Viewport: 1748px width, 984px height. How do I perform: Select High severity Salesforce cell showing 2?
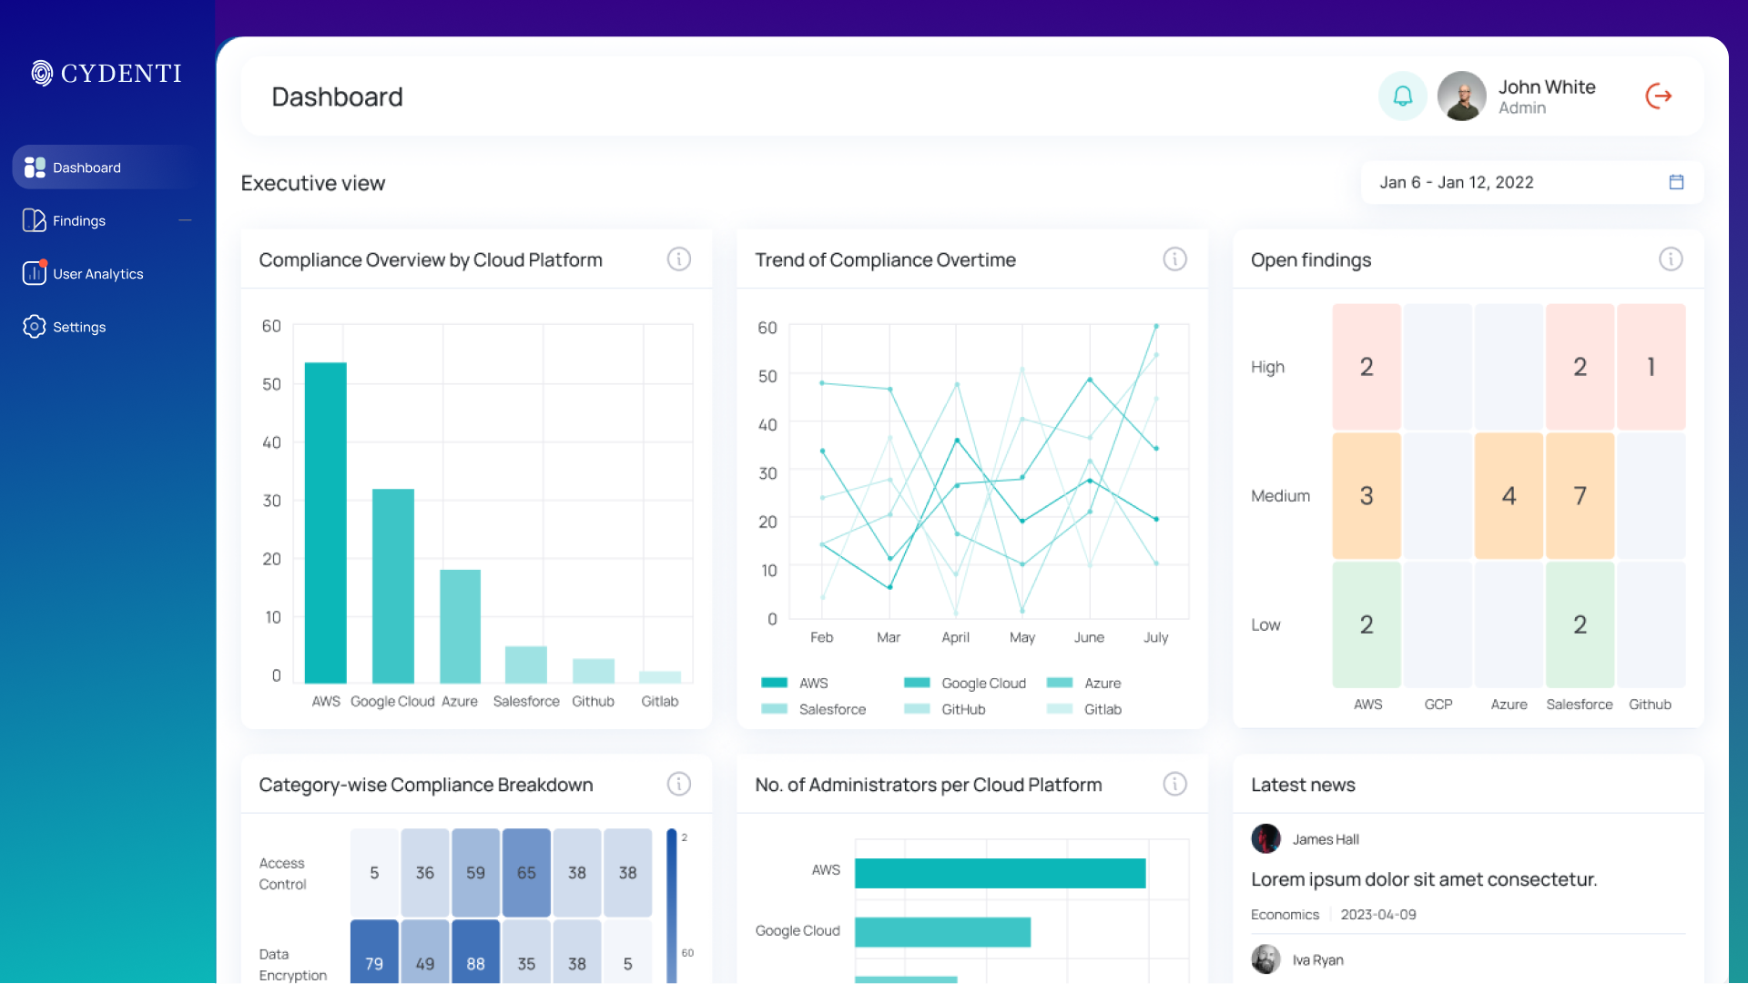1580,367
